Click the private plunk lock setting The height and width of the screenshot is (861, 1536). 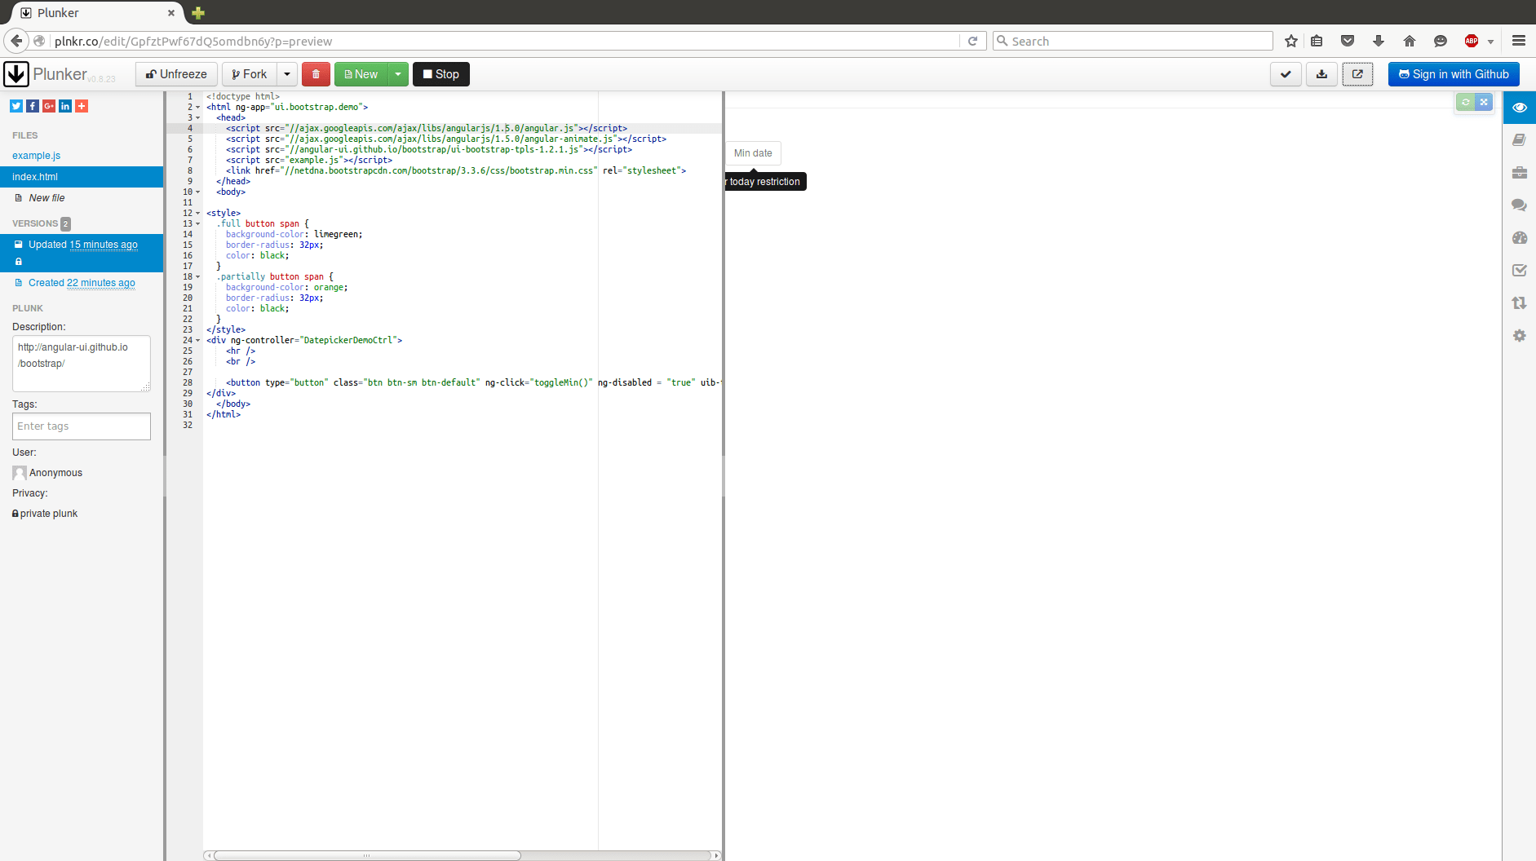point(45,513)
